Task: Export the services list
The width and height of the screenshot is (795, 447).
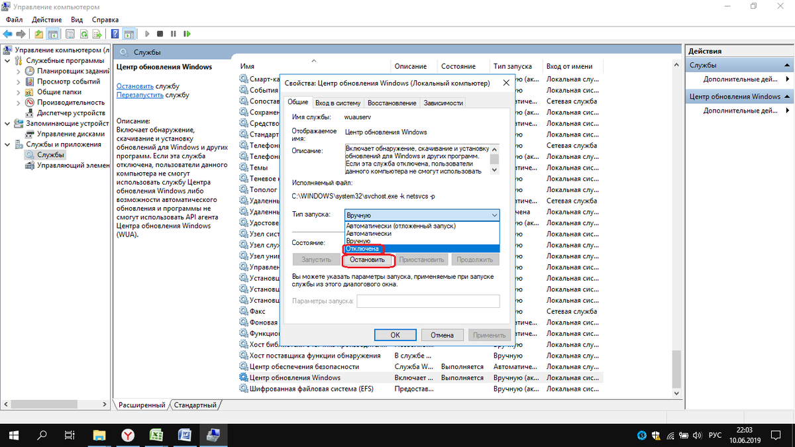Action: (x=98, y=34)
